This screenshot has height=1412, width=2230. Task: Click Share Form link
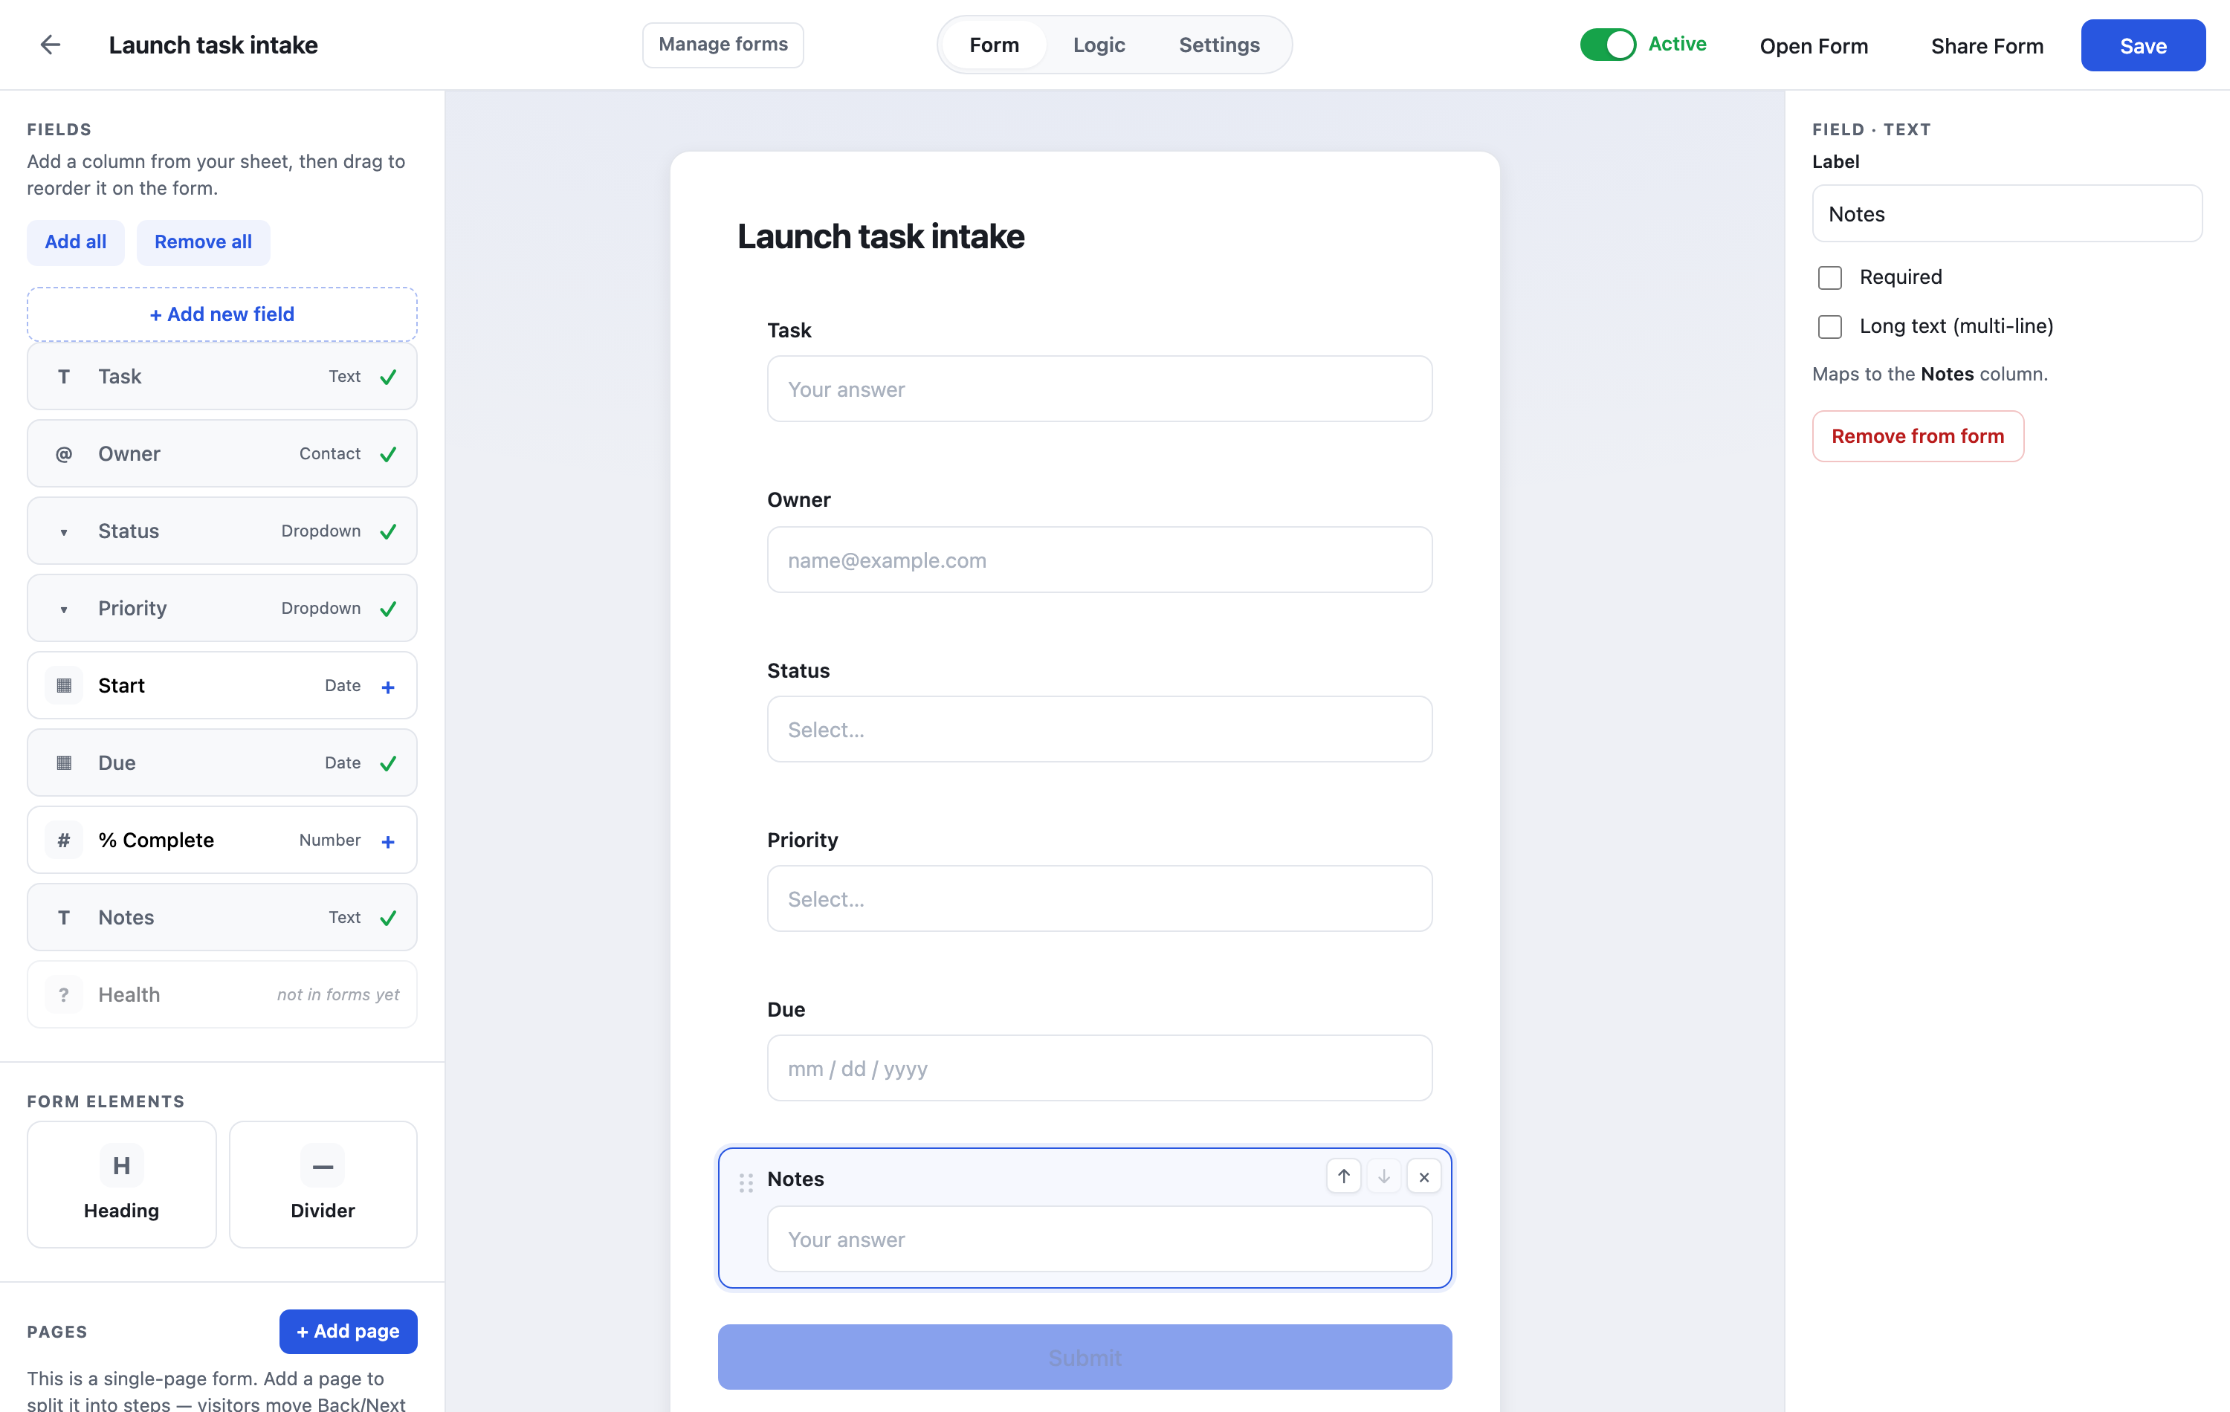click(1986, 46)
